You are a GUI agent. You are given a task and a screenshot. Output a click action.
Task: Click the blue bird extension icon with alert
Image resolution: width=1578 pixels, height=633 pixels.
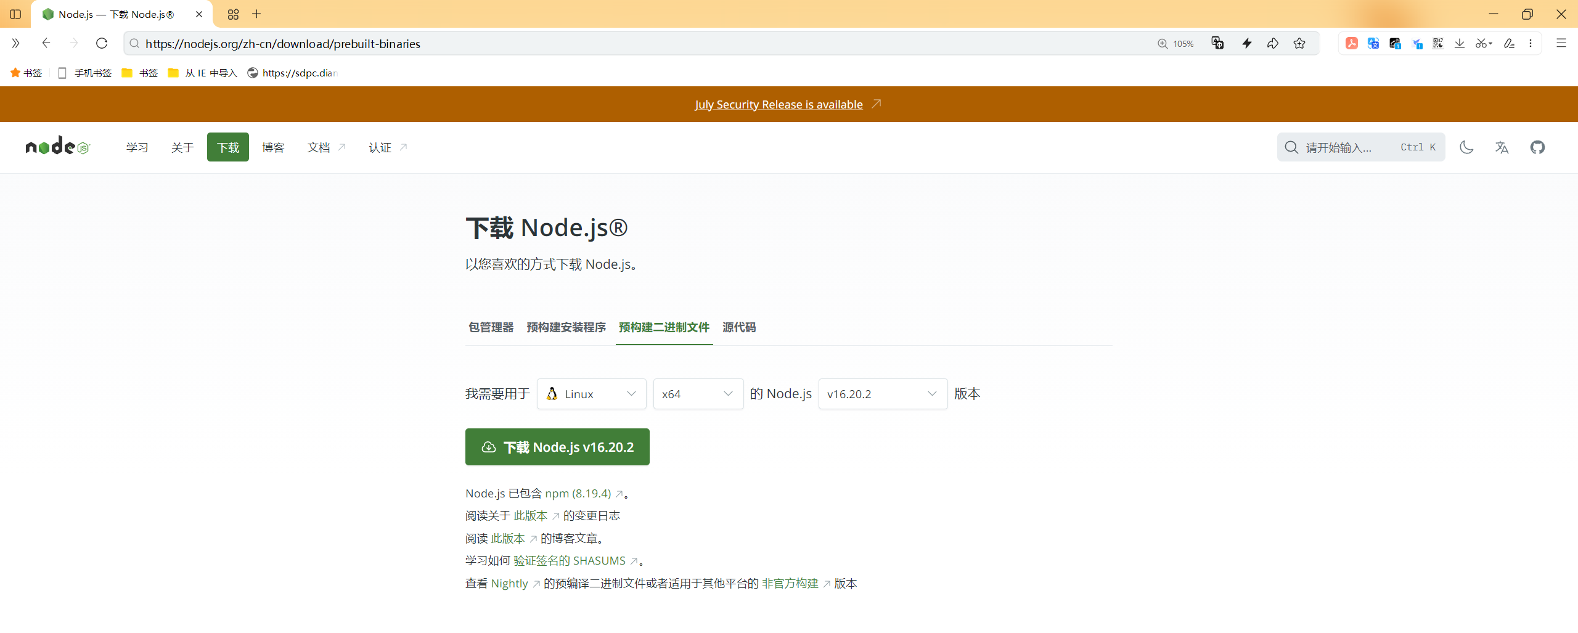(1417, 44)
